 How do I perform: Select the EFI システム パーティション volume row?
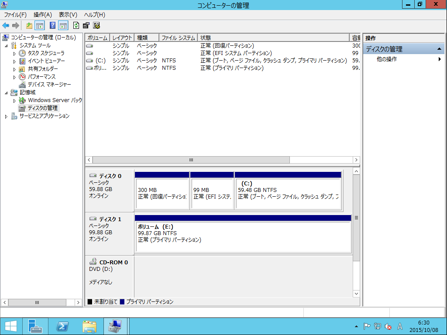[x=222, y=53]
